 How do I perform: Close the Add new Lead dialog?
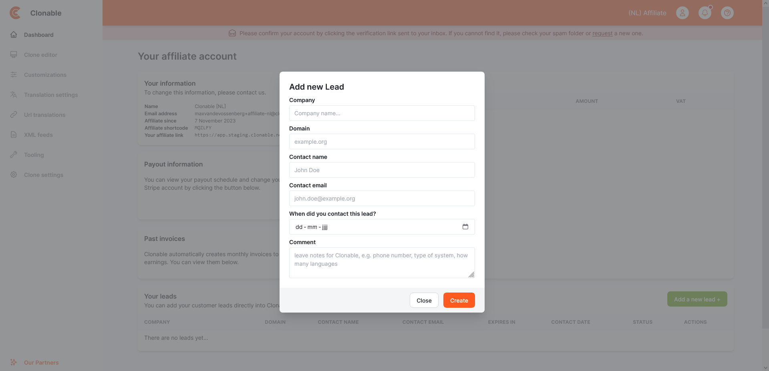tap(424, 300)
